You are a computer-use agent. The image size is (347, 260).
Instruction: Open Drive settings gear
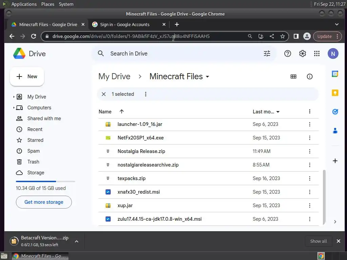(302, 53)
